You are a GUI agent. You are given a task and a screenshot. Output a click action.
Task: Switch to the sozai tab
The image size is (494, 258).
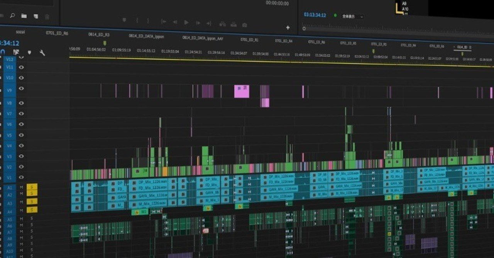click(20, 32)
